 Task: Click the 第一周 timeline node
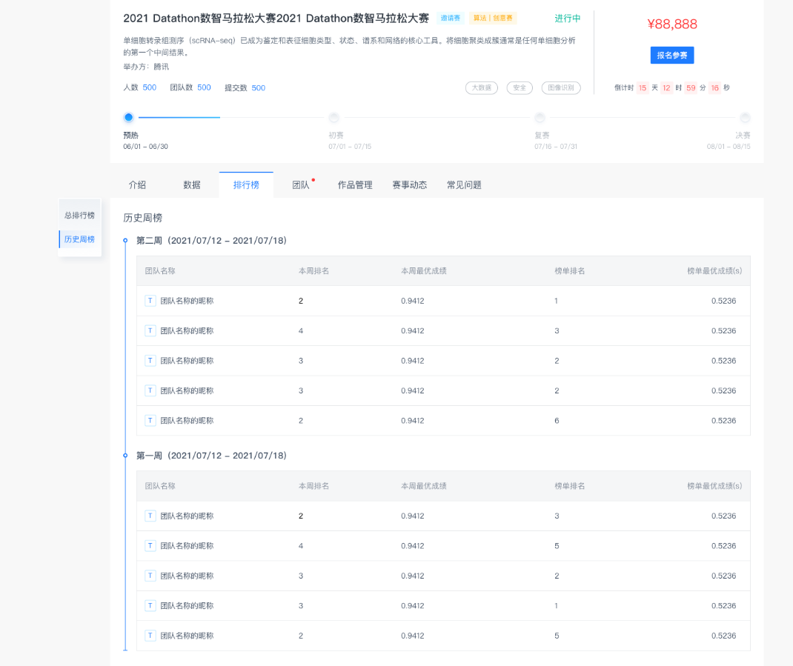click(x=125, y=456)
